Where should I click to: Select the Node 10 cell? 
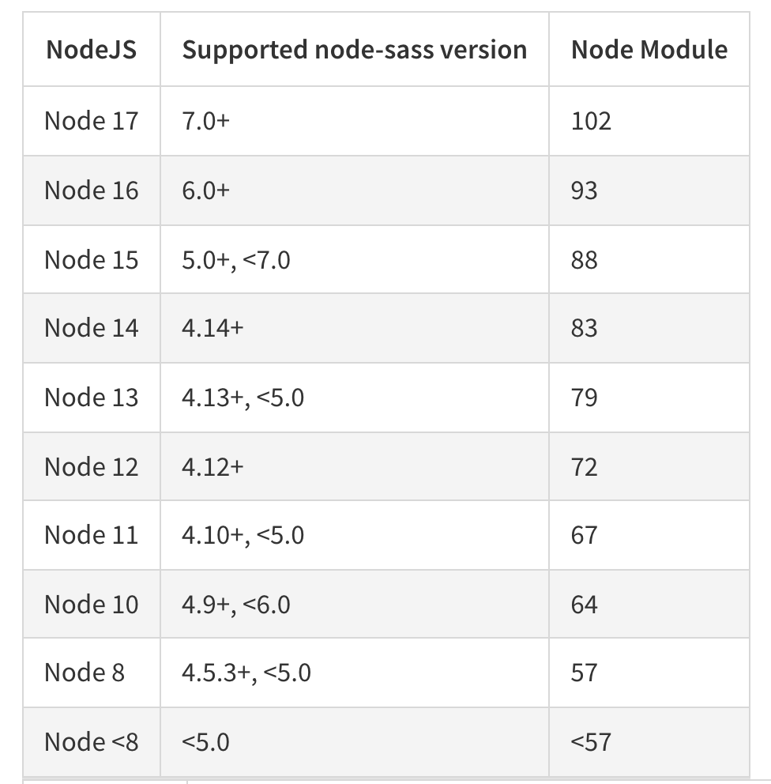(92, 604)
